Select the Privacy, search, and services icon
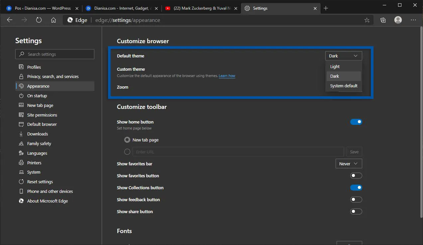The height and width of the screenshot is (245, 423). (21, 76)
